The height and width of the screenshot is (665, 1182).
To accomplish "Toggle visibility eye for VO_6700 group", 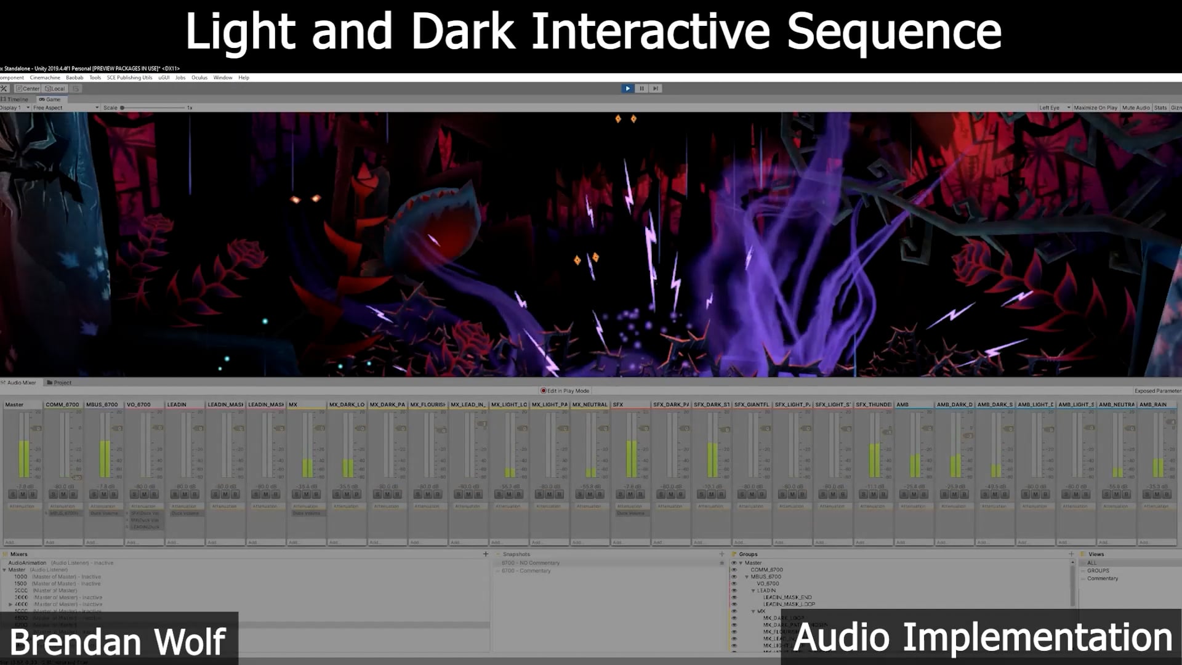I will click(734, 584).
